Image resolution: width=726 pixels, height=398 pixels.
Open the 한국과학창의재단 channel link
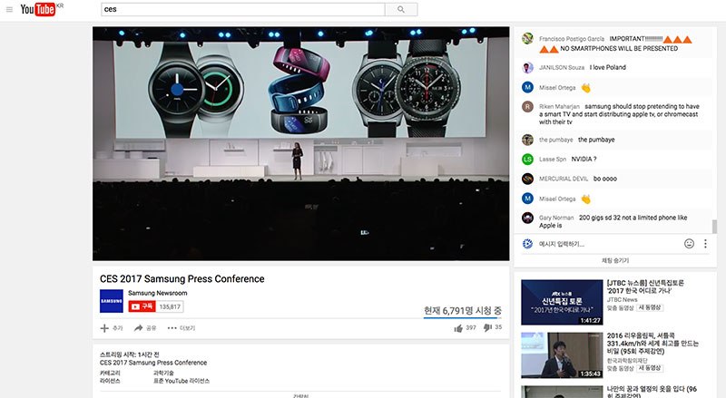pos(627,361)
